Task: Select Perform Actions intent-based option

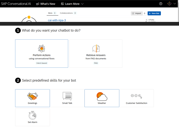Action: tap(42, 54)
